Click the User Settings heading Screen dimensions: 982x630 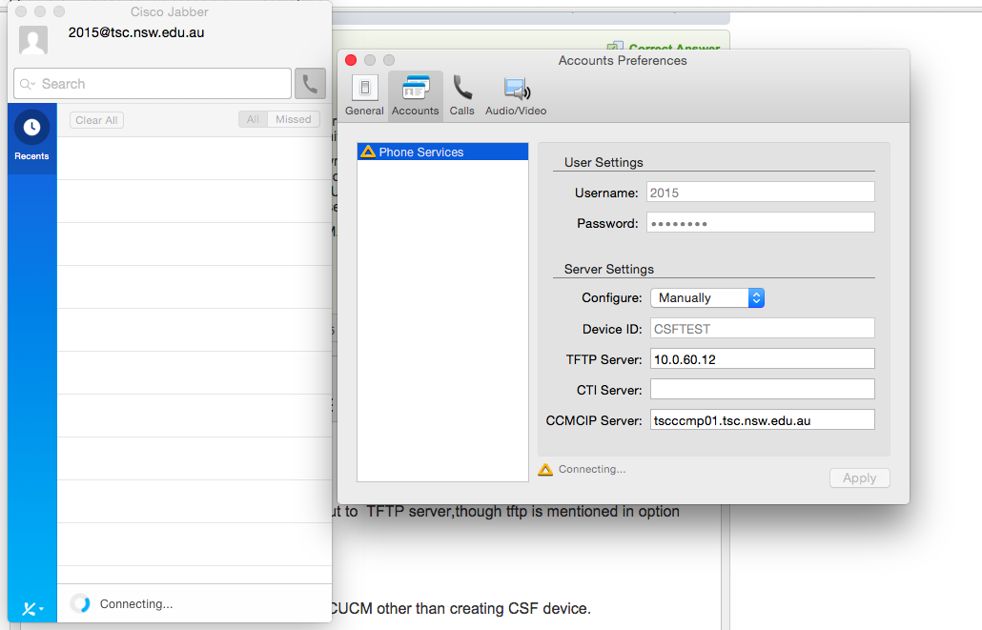pos(604,162)
